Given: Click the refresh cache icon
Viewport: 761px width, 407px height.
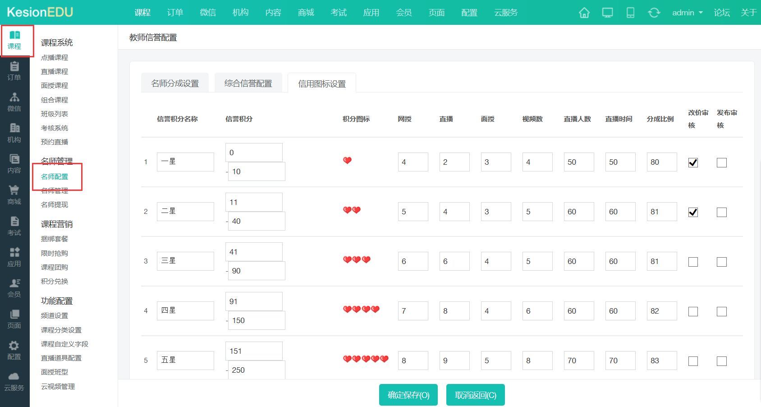Looking at the screenshot, I should [654, 13].
